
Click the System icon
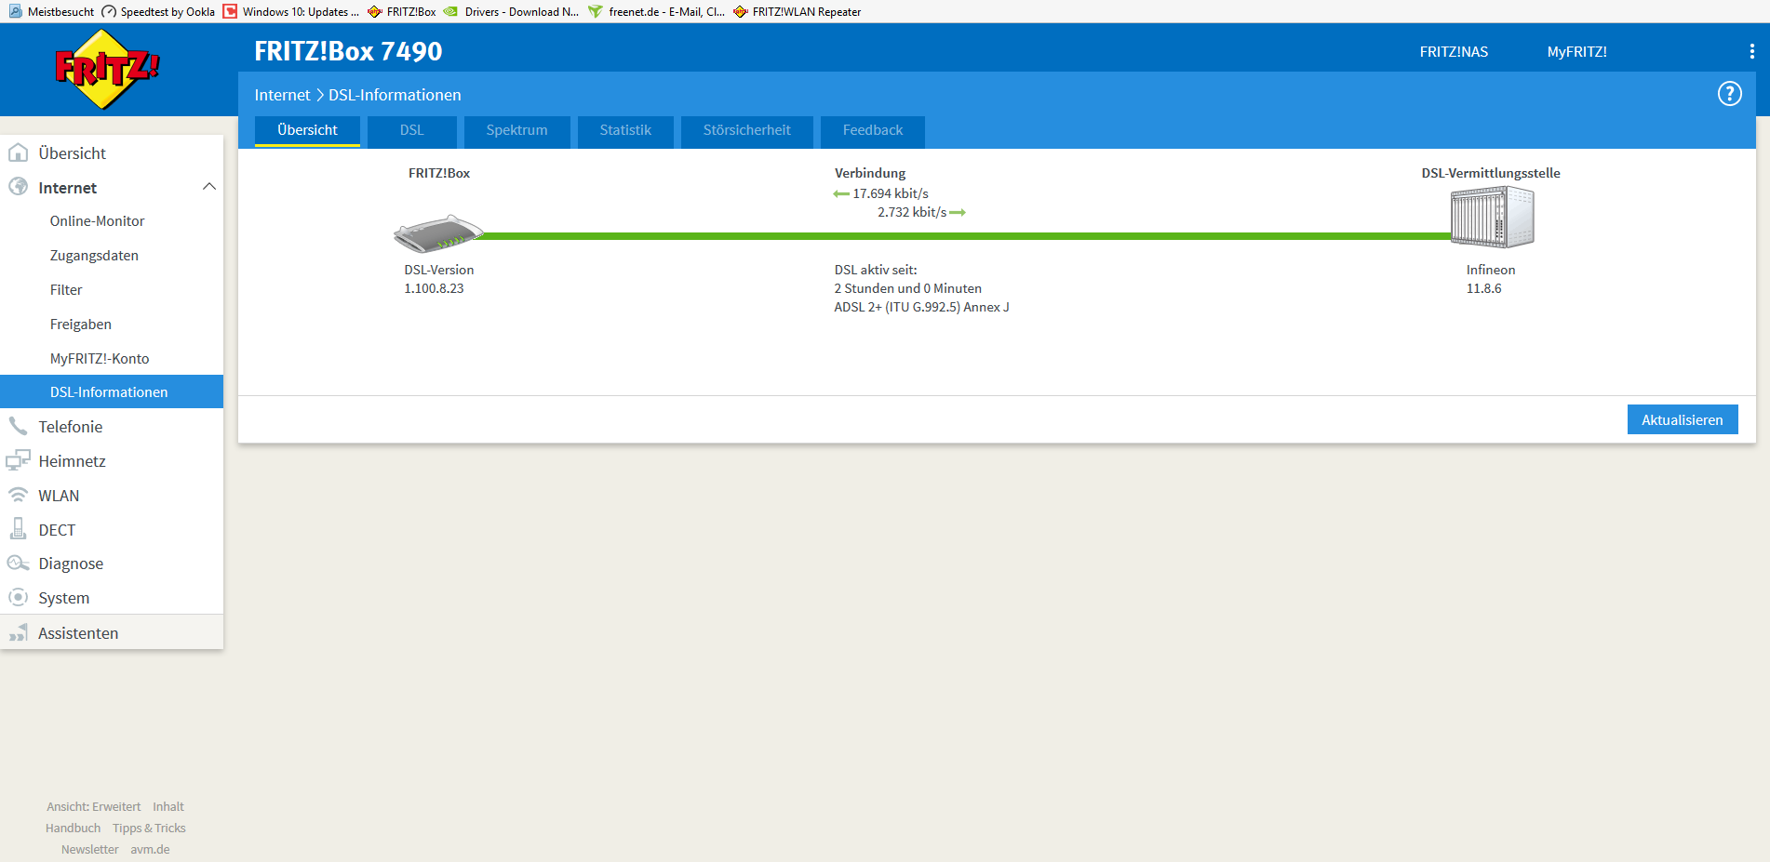[x=18, y=597]
